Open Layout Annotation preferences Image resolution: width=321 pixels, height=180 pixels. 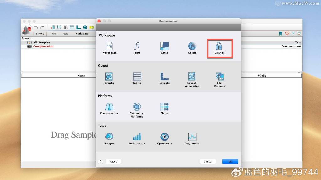tap(192, 80)
